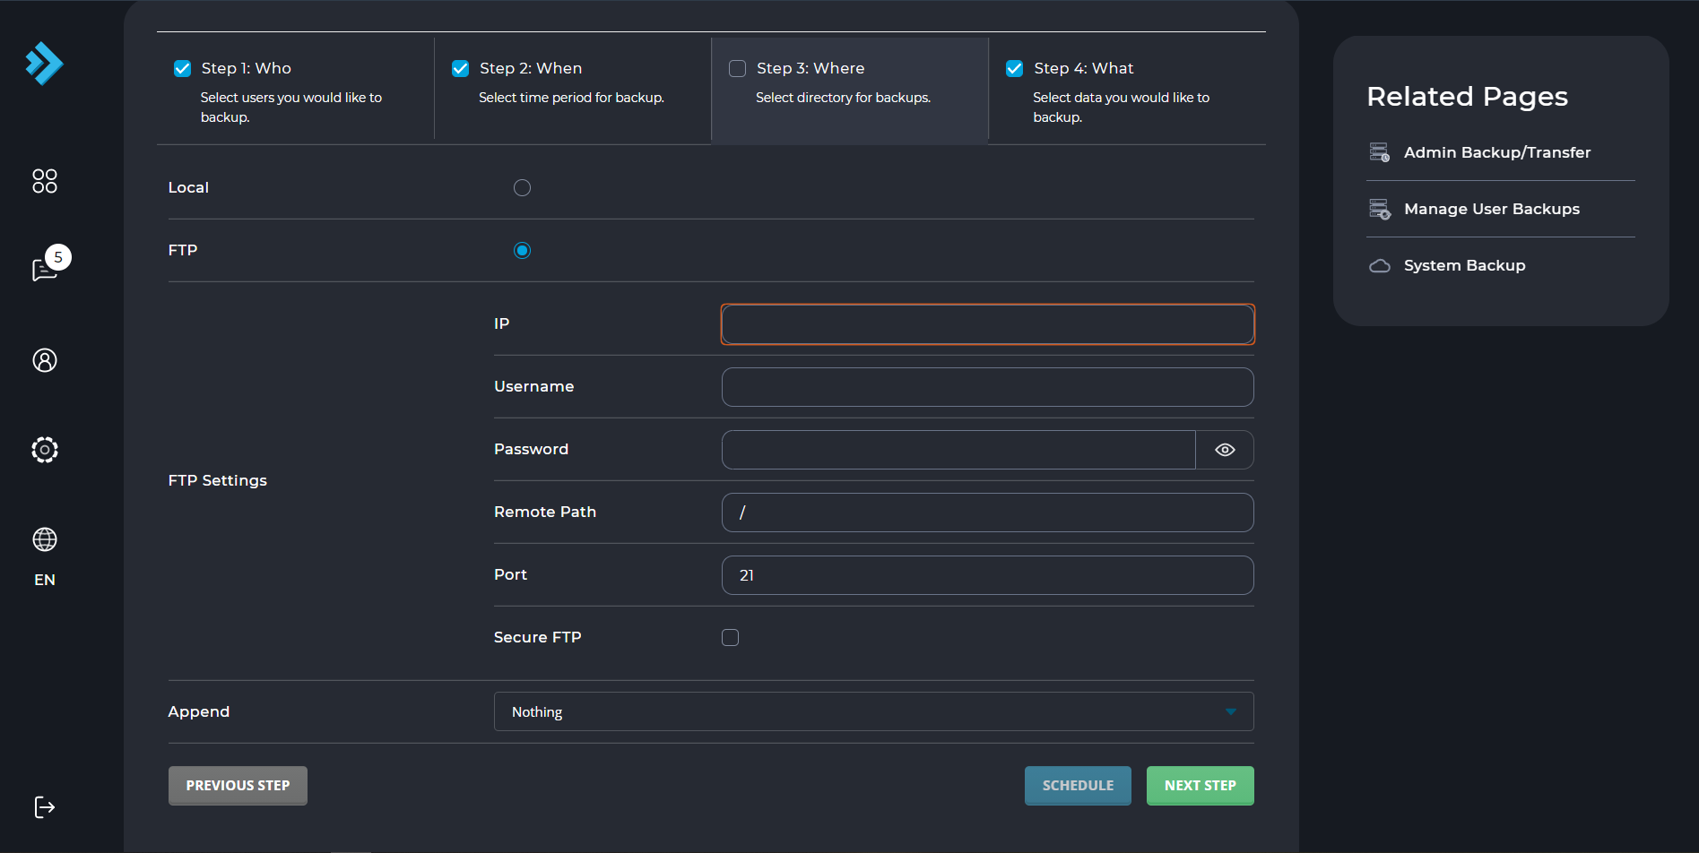Click the Admin Backup/Transfer server icon
Image resolution: width=1699 pixels, height=853 pixels.
click(x=1380, y=152)
